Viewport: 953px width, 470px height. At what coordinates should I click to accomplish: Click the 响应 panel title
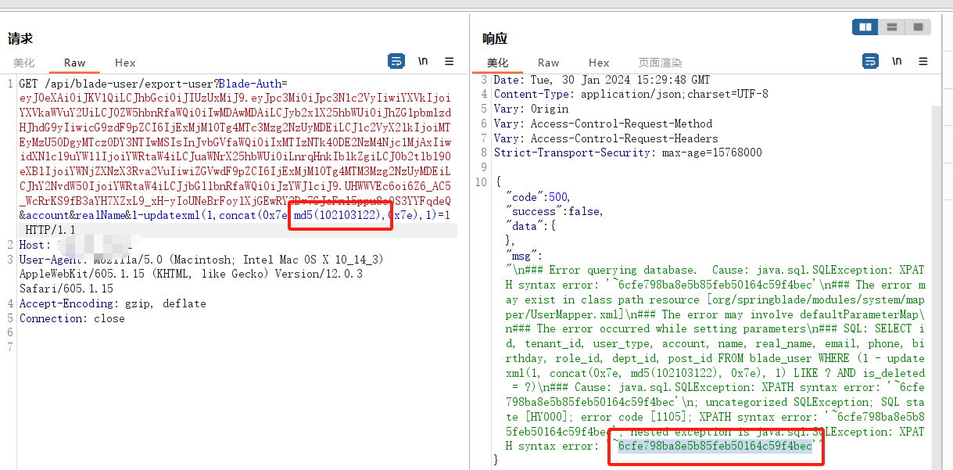tap(495, 38)
